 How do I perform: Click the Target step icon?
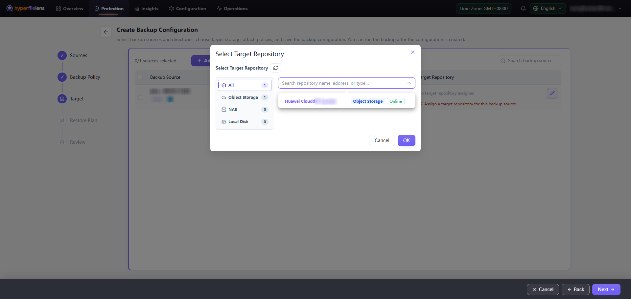click(62, 99)
